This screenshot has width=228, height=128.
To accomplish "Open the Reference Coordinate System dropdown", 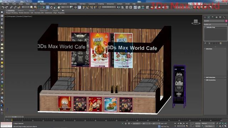I will tap(65, 7).
